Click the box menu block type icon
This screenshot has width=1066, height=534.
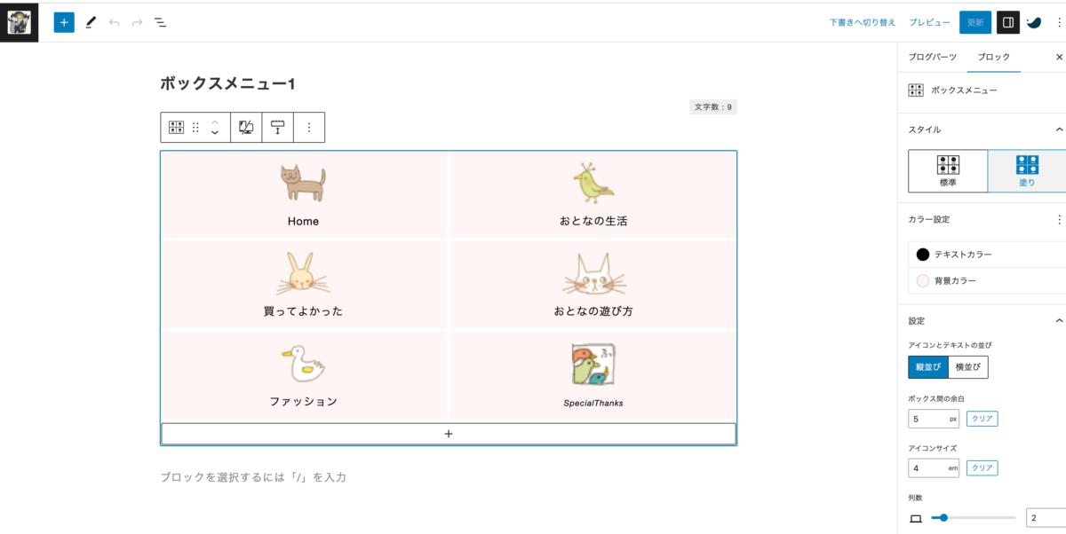tap(176, 128)
